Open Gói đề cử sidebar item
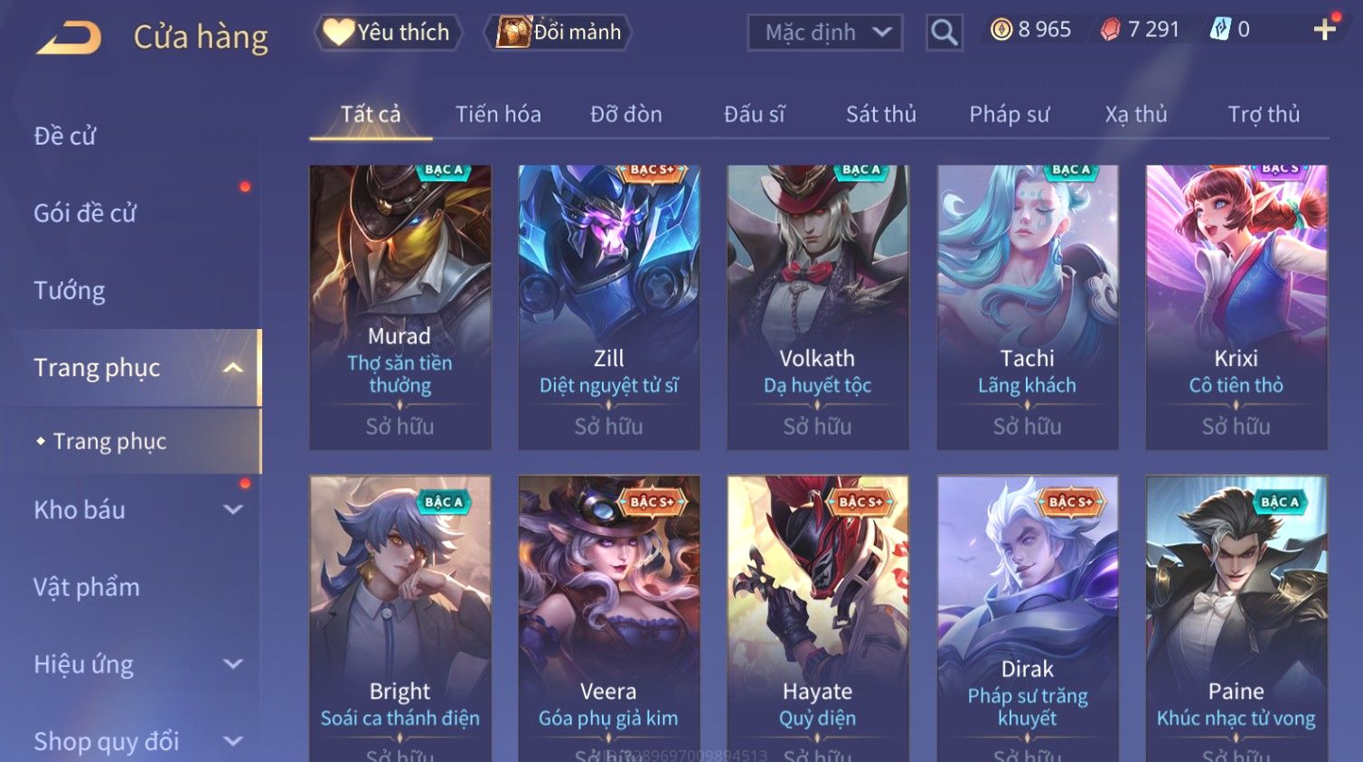The width and height of the screenshot is (1363, 762). (x=85, y=213)
